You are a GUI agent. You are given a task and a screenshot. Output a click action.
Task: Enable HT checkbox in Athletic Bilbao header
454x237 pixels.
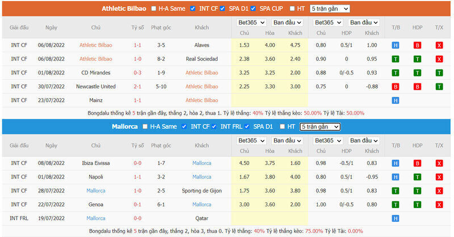(292, 9)
